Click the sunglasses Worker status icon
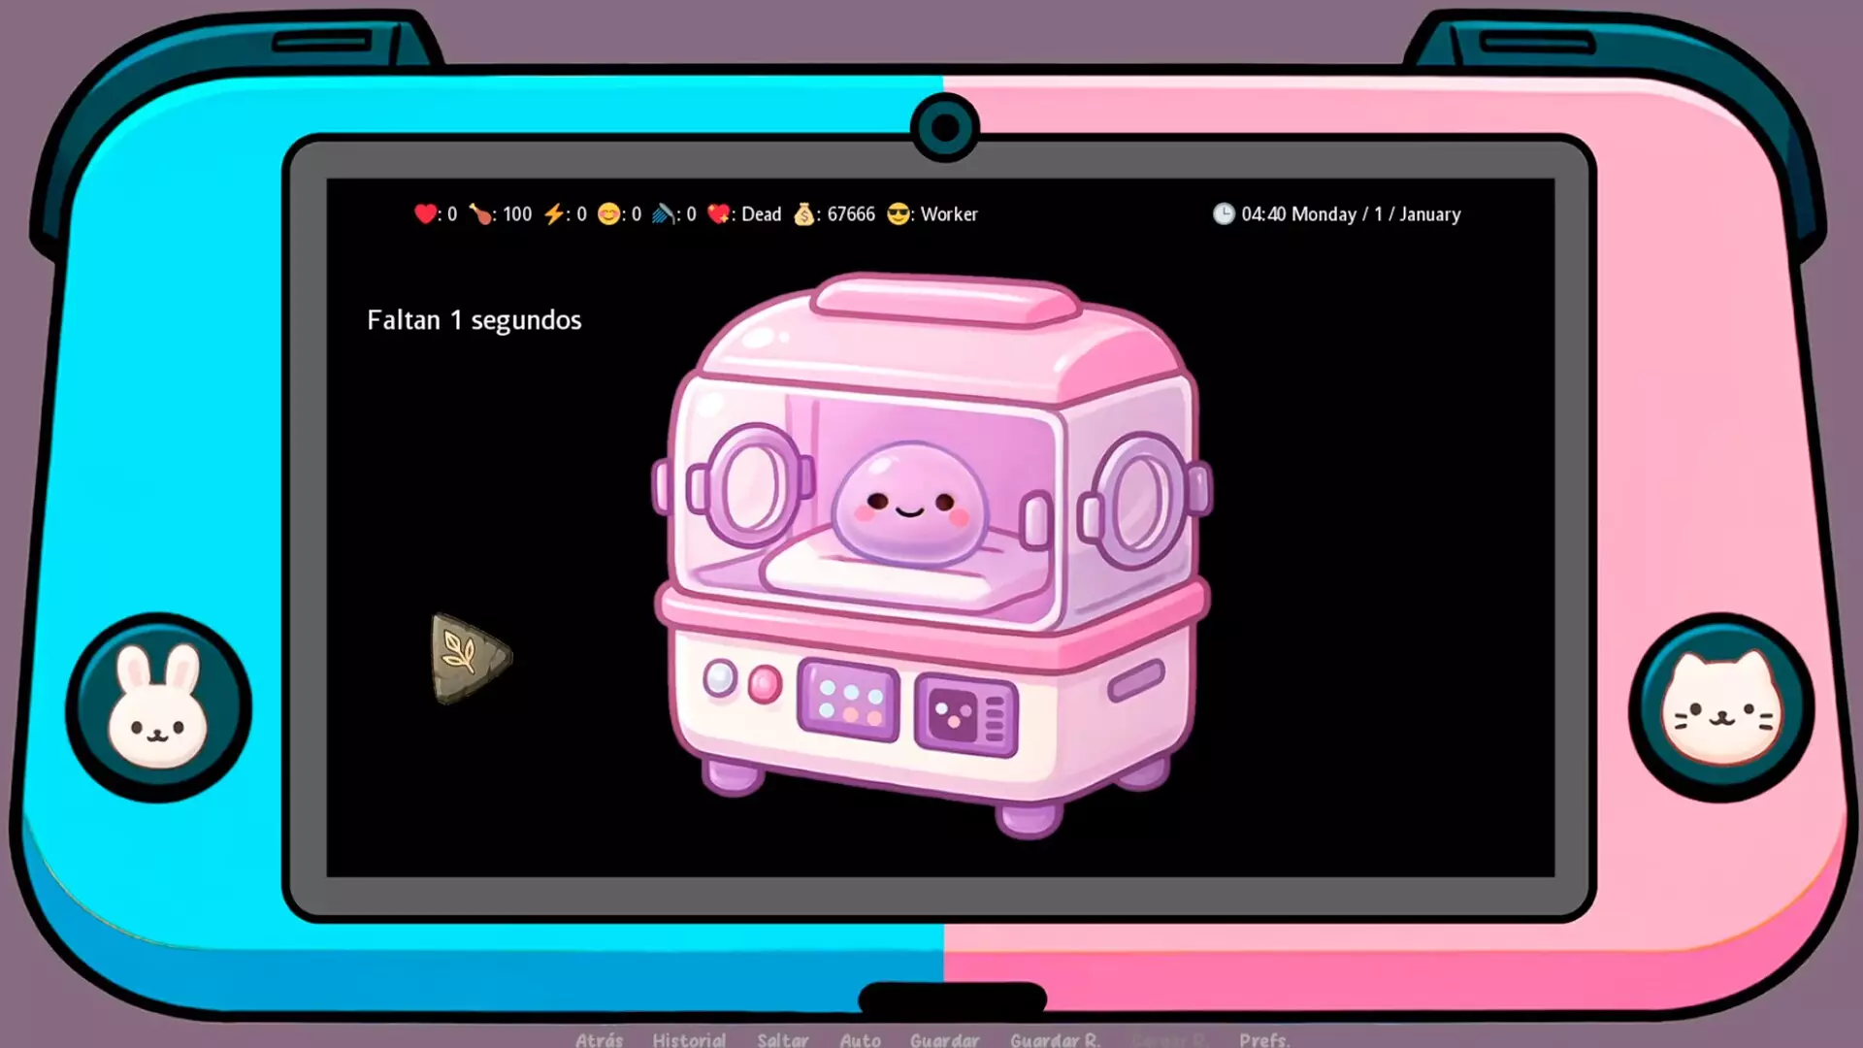This screenshot has height=1048, width=1863. tap(899, 213)
